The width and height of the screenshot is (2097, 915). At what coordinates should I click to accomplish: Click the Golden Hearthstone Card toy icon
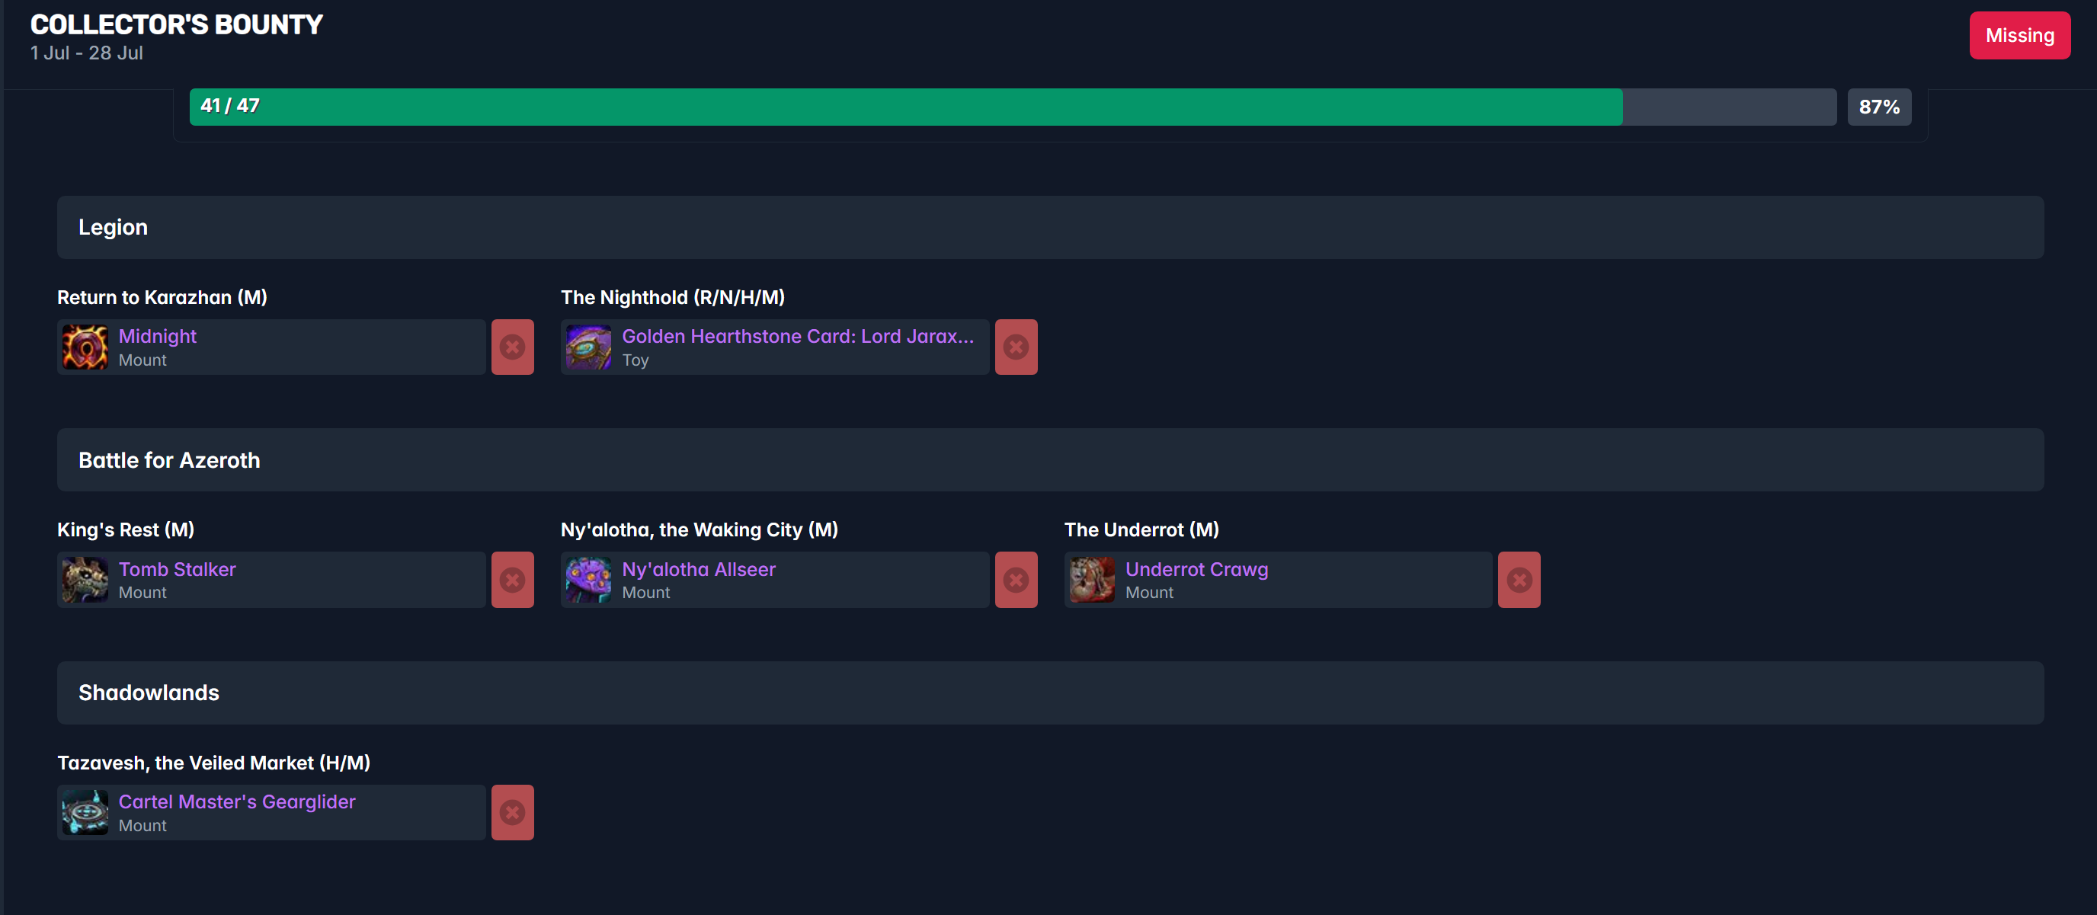coord(588,347)
